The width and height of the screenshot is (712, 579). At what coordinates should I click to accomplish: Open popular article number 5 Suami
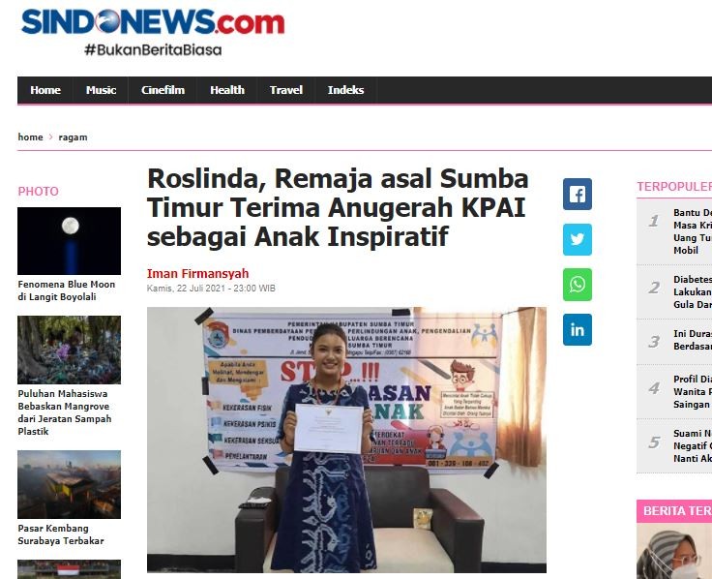click(692, 445)
